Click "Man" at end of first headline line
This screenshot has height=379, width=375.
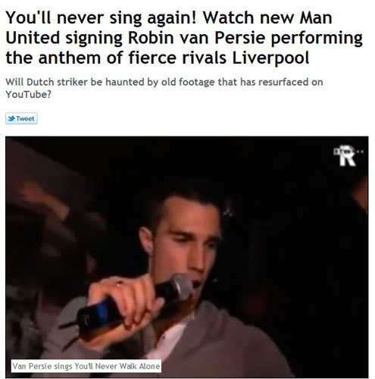click(316, 17)
